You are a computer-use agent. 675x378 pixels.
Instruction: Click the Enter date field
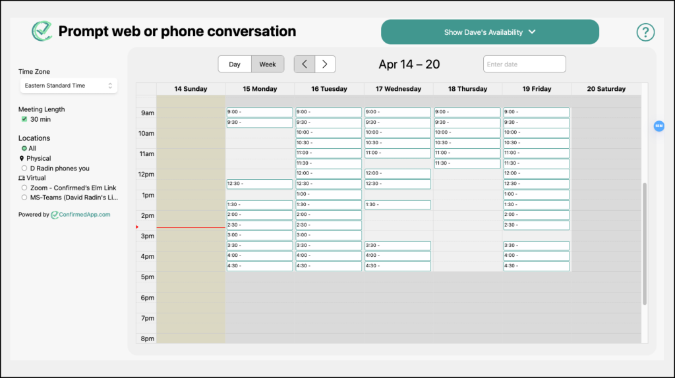click(x=524, y=64)
